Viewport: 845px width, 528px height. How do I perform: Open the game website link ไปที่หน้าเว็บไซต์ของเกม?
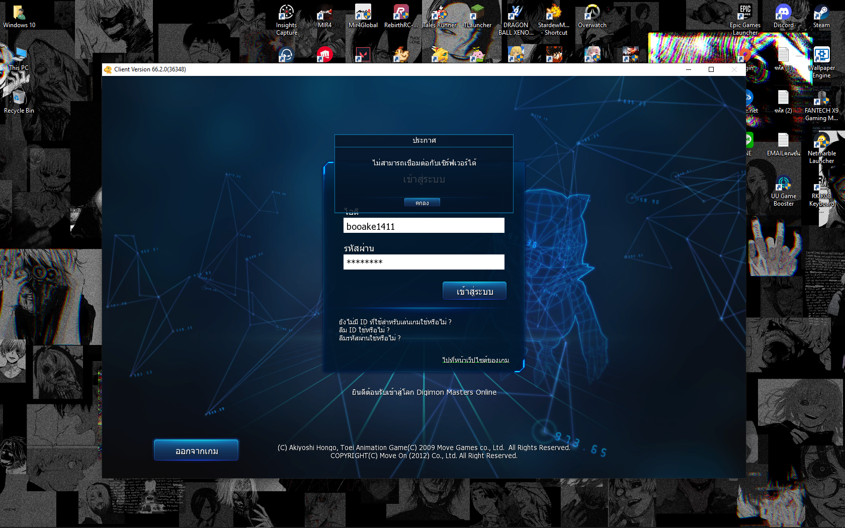475,360
